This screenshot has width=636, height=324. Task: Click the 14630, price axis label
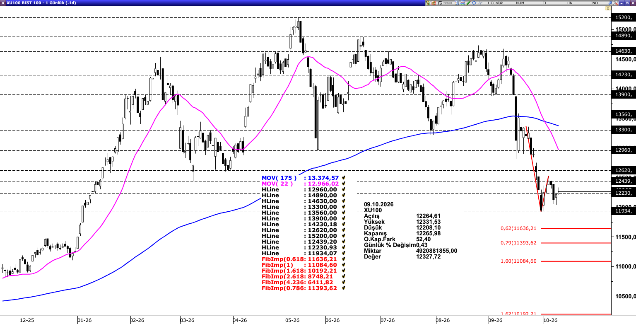624,51
